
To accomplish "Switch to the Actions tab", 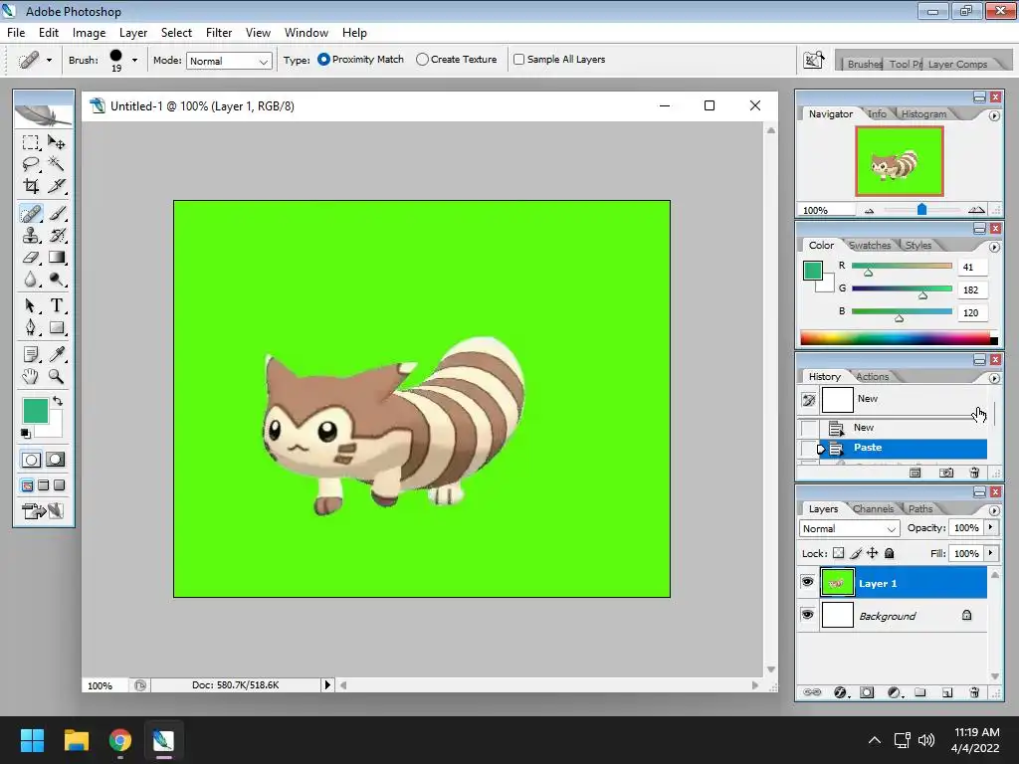I will point(872,376).
